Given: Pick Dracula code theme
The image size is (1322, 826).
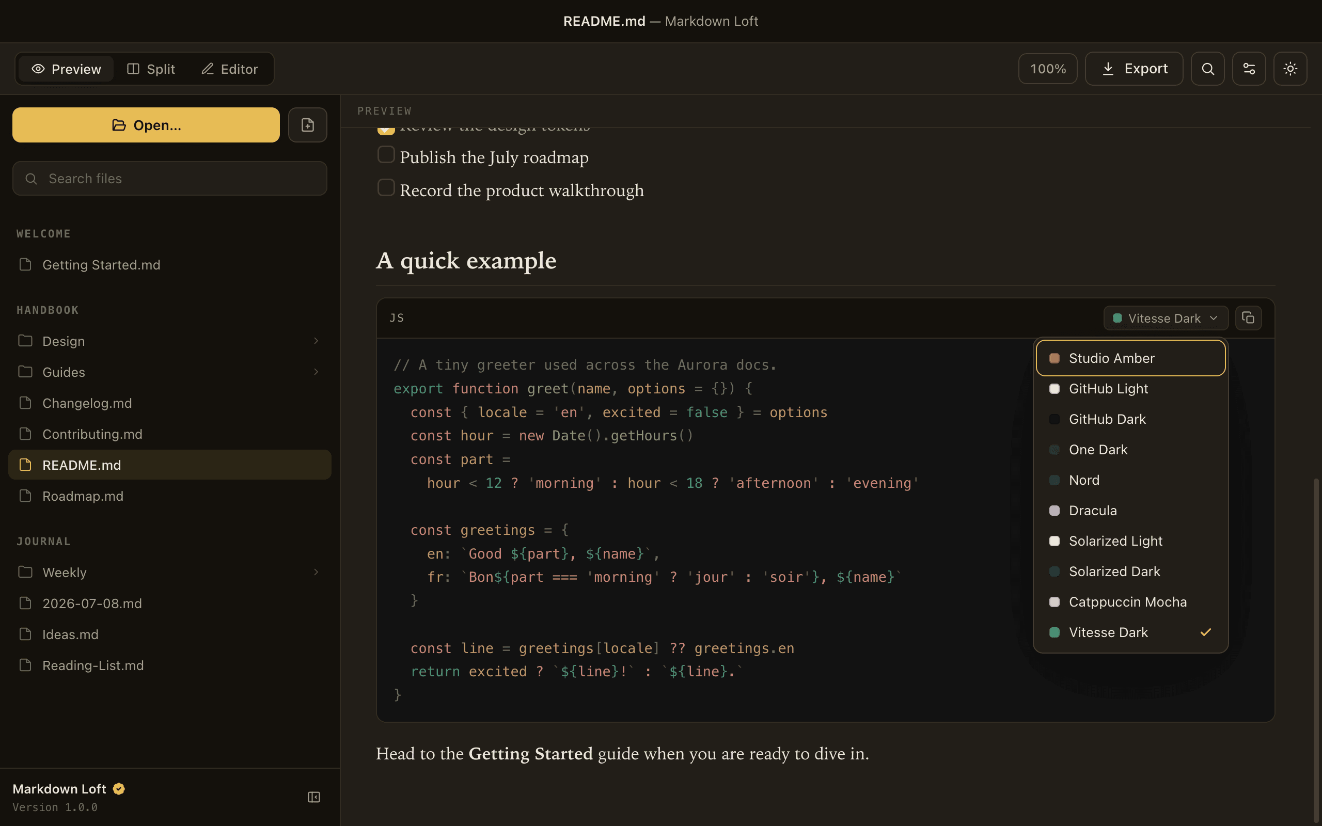Looking at the screenshot, I should click(x=1131, y=511).
